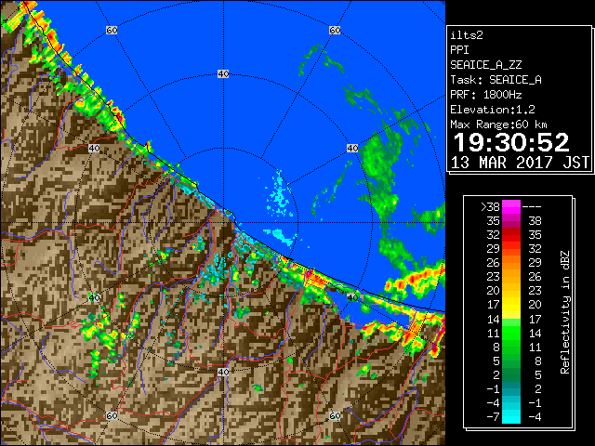This screenshot has width=595, height=446.
Task: Click the "40" range label beside the eastern green echo
Action: click(352, 149)
